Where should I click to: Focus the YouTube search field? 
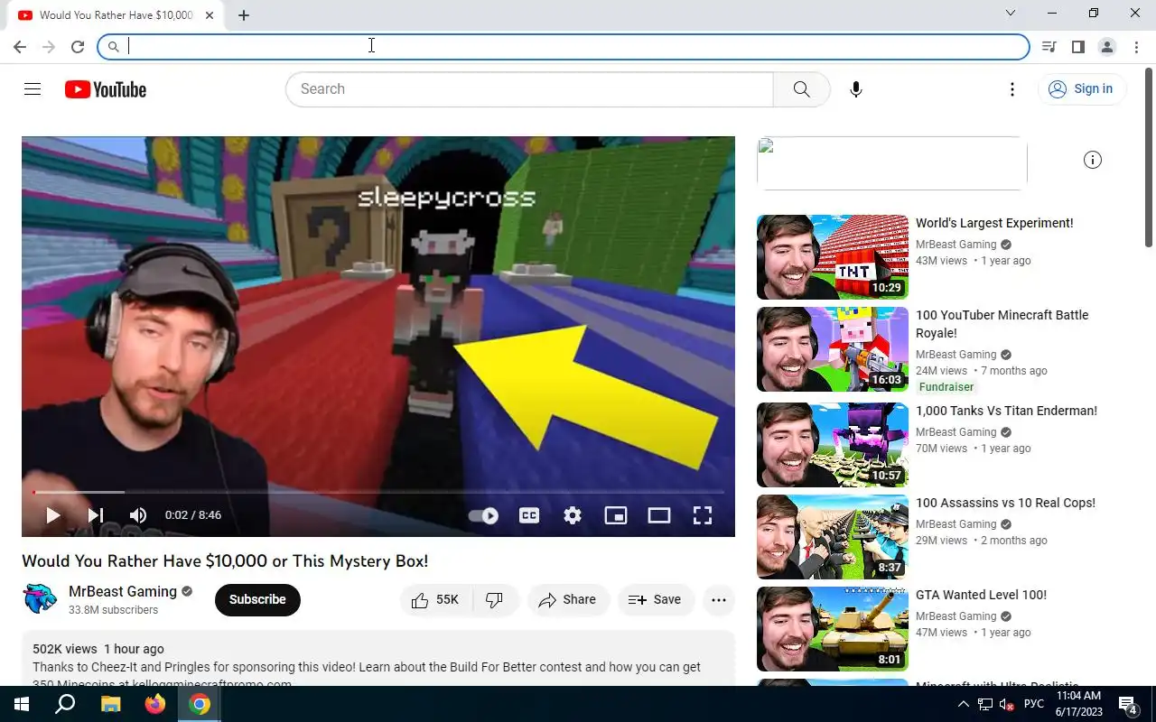[x=529, y=89]
